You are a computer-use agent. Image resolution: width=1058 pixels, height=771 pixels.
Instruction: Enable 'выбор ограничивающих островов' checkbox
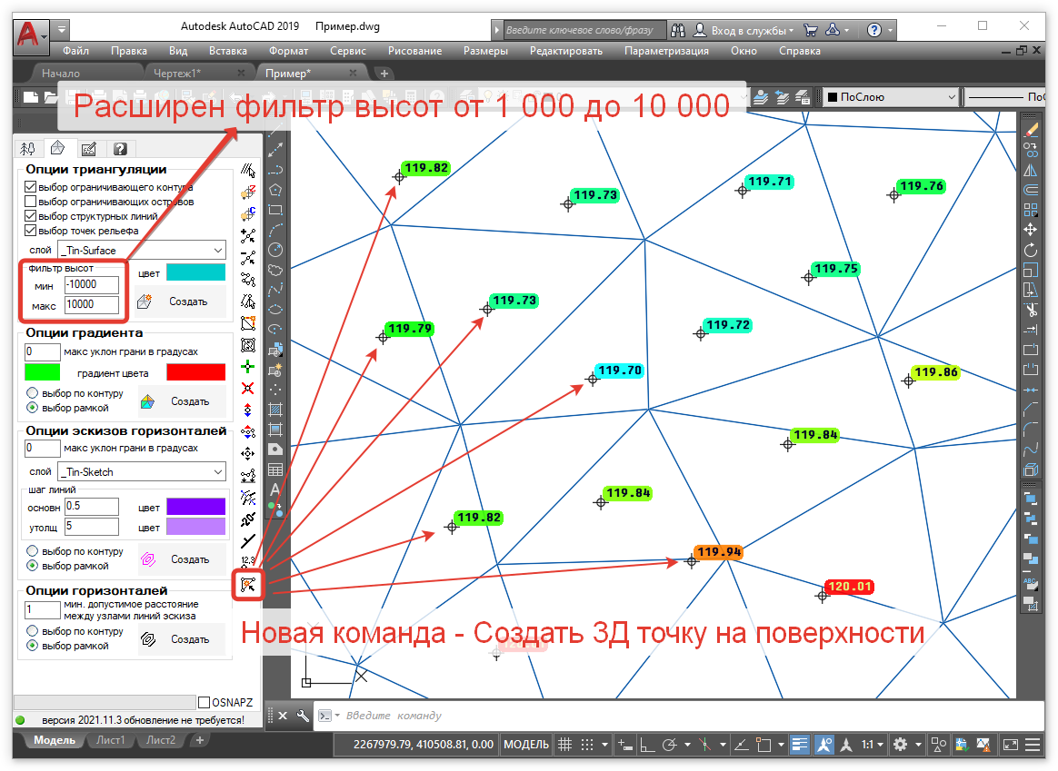pos(31,202)
